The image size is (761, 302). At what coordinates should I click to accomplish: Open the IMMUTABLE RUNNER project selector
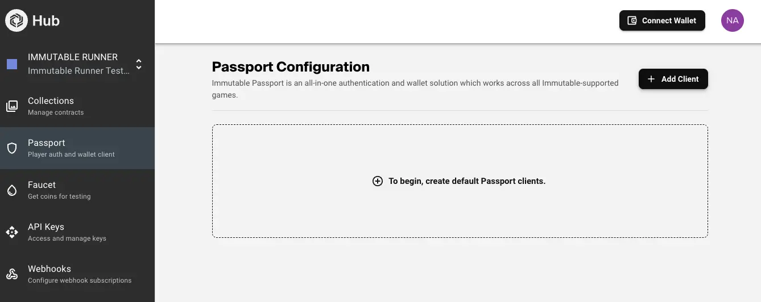(x=73, y=64)
